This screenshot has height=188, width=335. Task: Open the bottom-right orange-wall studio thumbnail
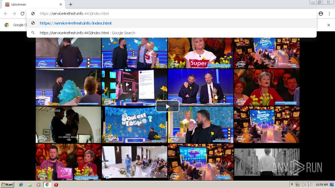tap(267, 125)
